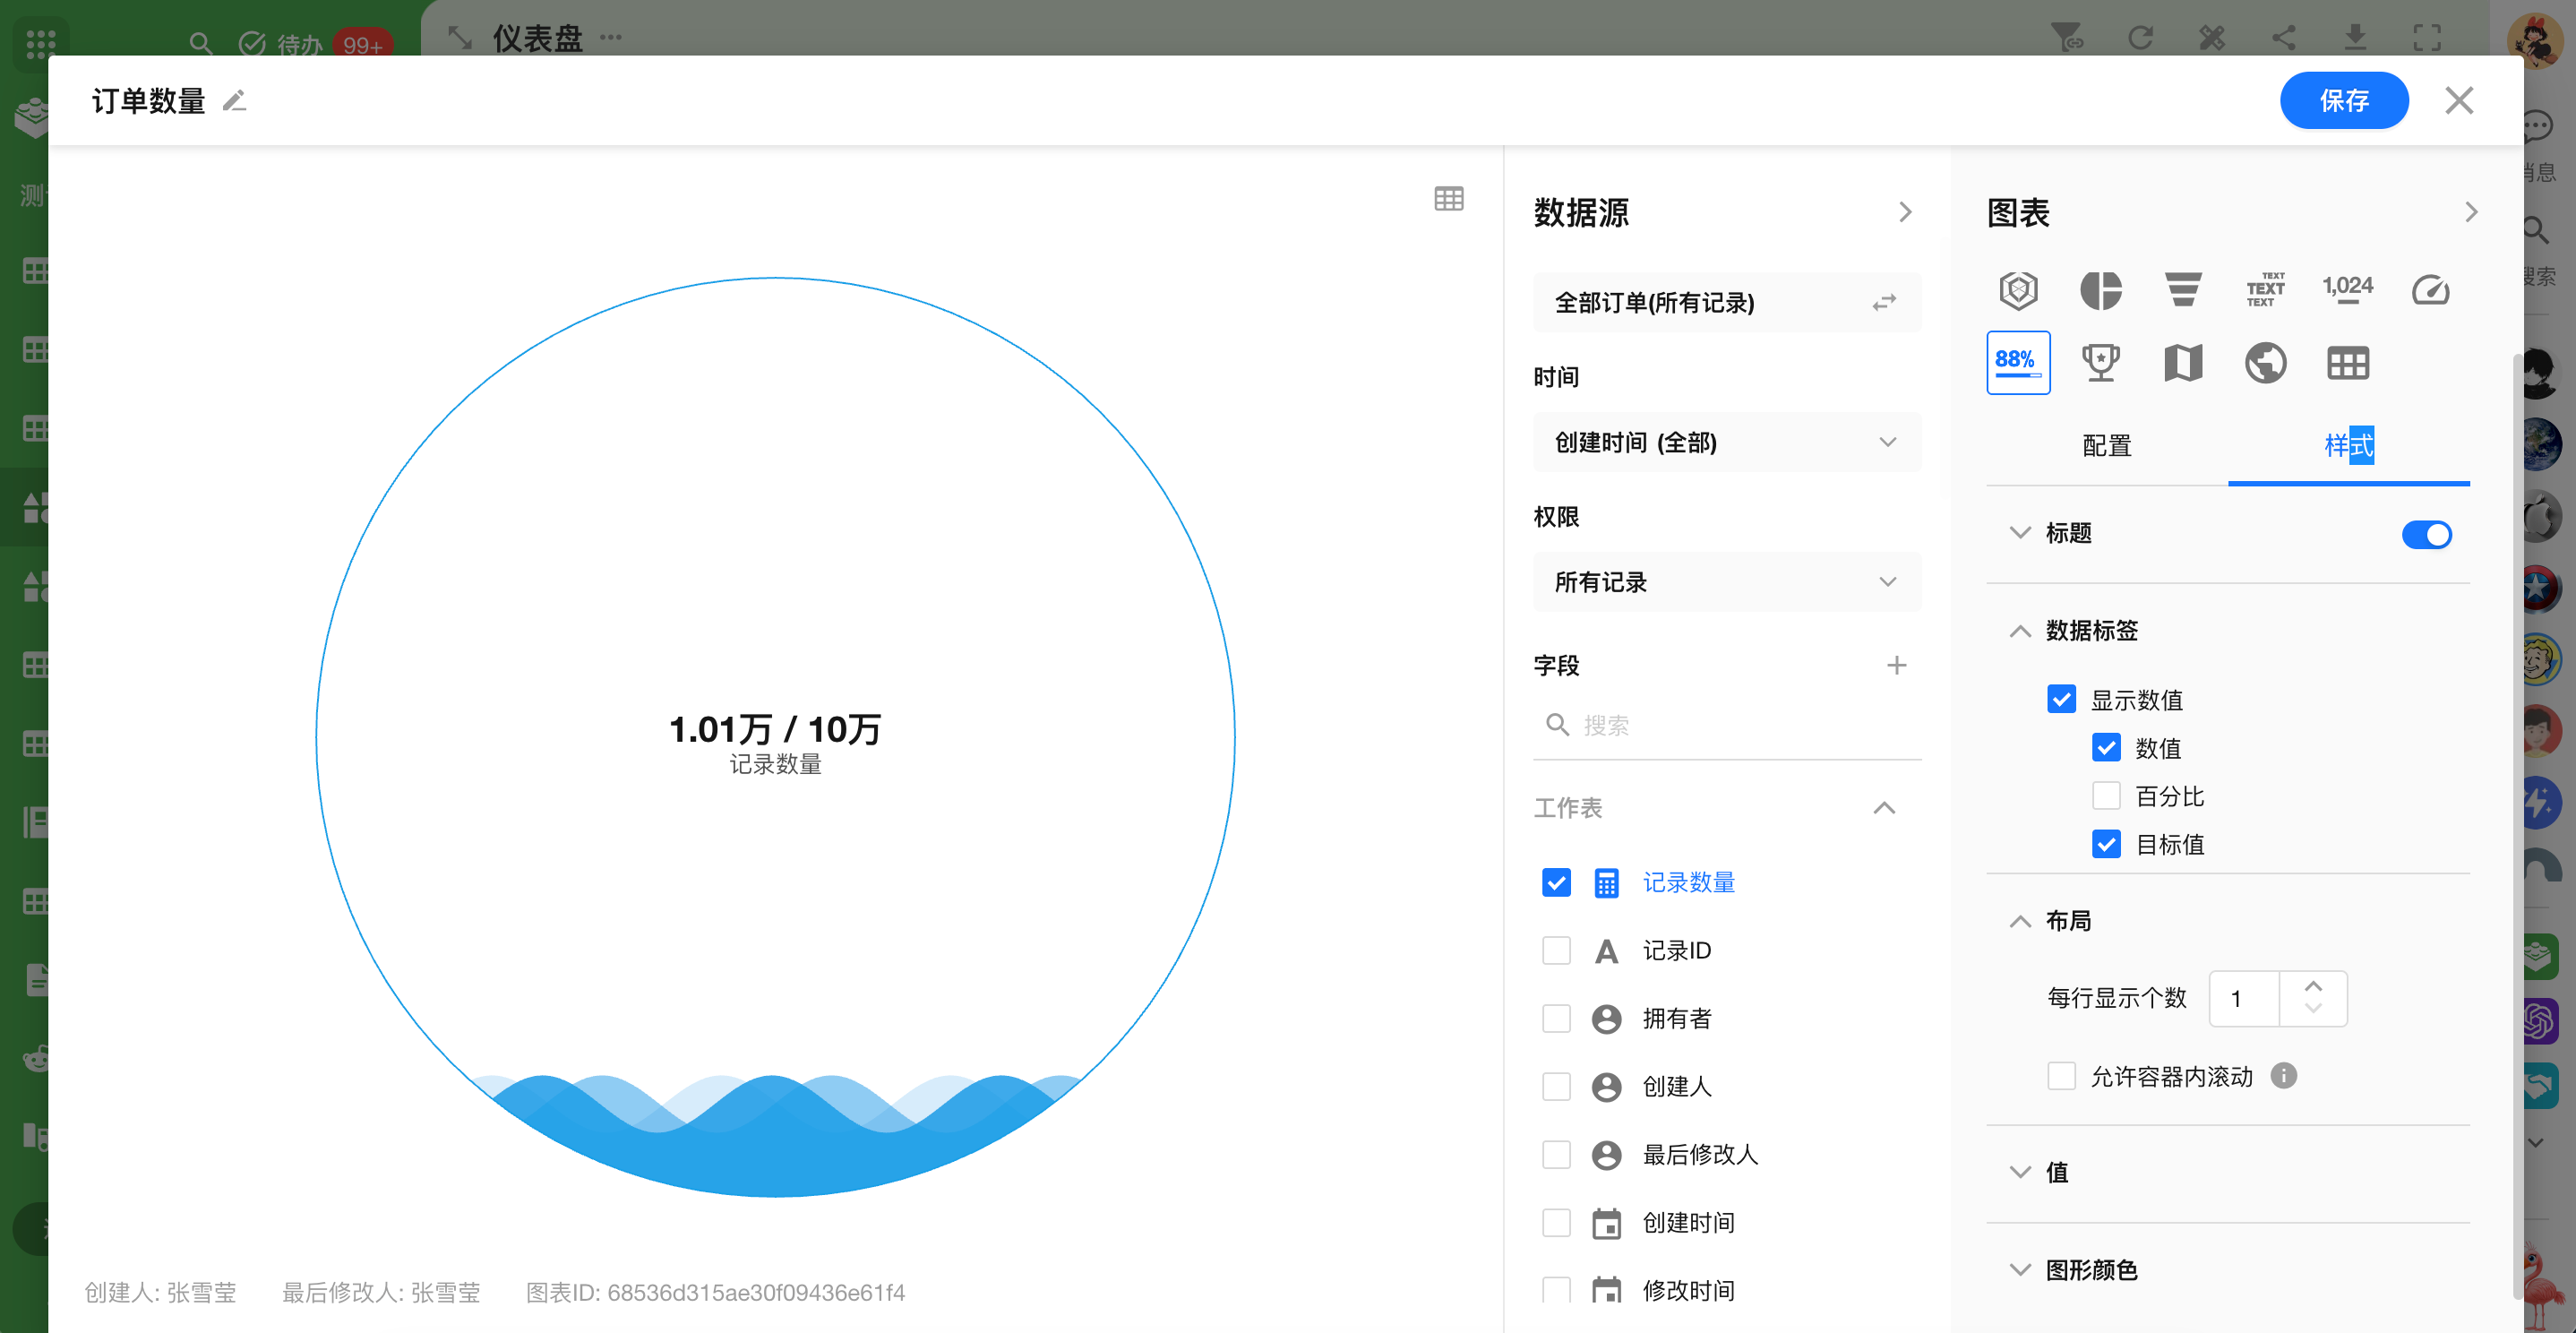Click the dashboard download icon

point(2355,38)
